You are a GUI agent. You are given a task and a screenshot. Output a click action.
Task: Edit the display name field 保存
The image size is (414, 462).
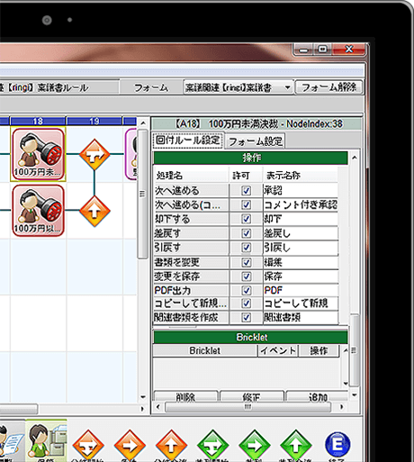point(301,276)
